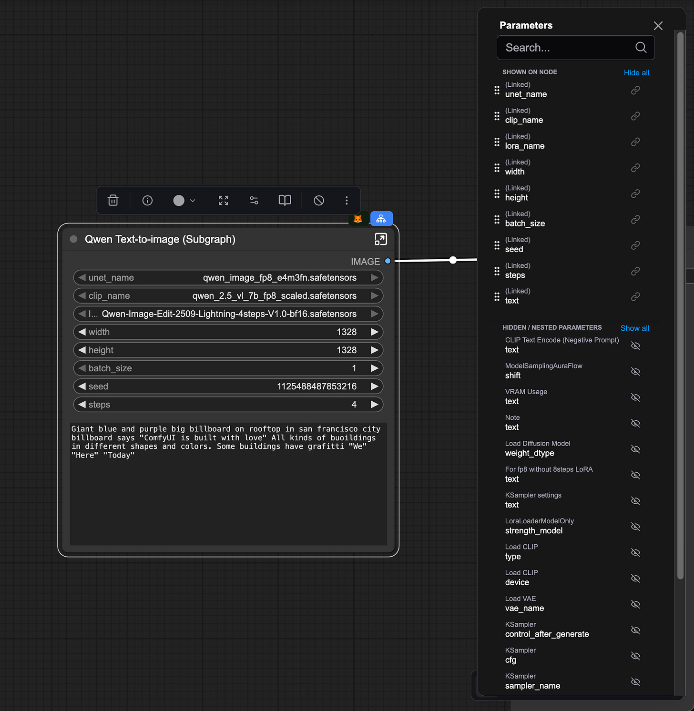Increase width with its right arrow
Screen dimensions: 694x711
(x=375, y=332)
